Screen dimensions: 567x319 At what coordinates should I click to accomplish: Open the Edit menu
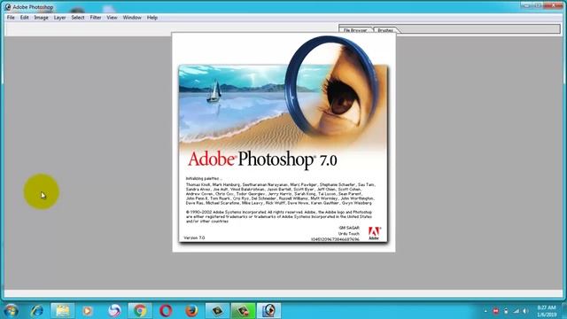point(24,18)
